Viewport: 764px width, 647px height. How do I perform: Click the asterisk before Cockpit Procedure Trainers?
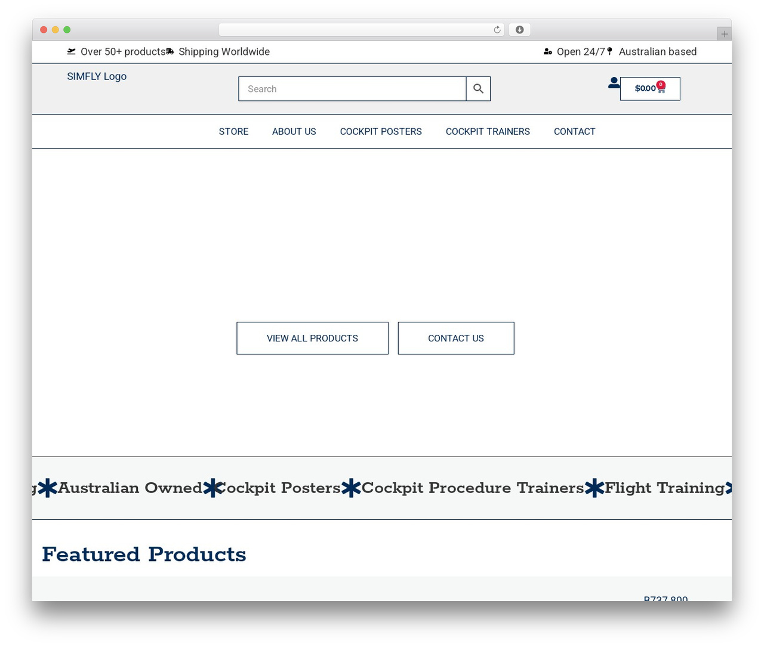[x=351, y=488]
